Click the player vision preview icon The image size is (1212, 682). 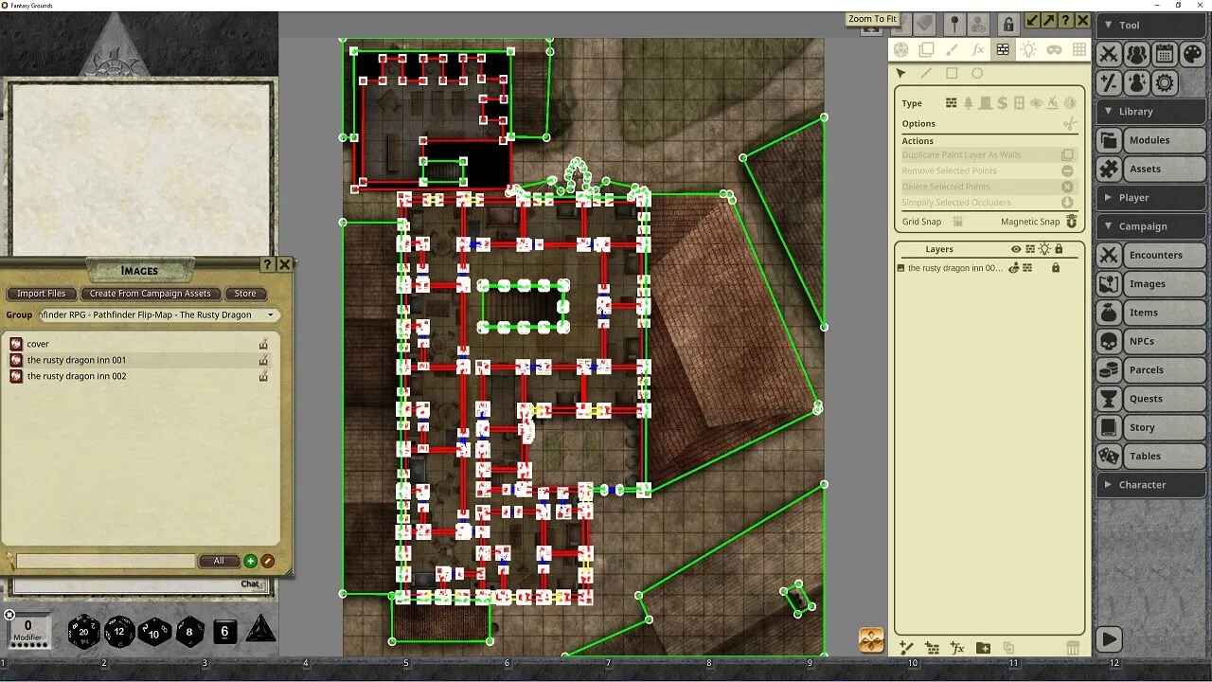[979, 24]
